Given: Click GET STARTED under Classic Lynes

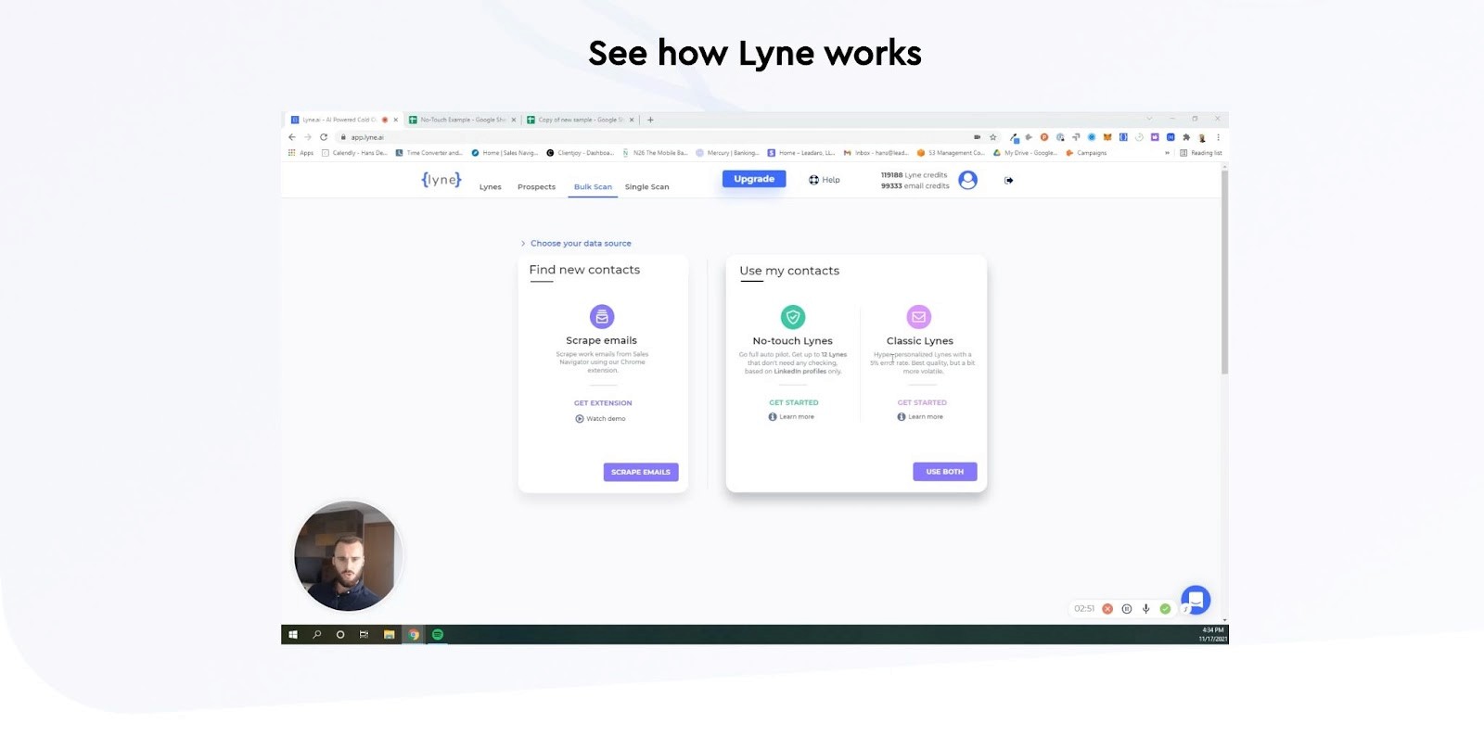Looking at the screenshot, I should tap(922, 402).
